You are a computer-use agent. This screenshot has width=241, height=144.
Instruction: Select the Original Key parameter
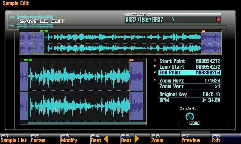click(190, 94)
